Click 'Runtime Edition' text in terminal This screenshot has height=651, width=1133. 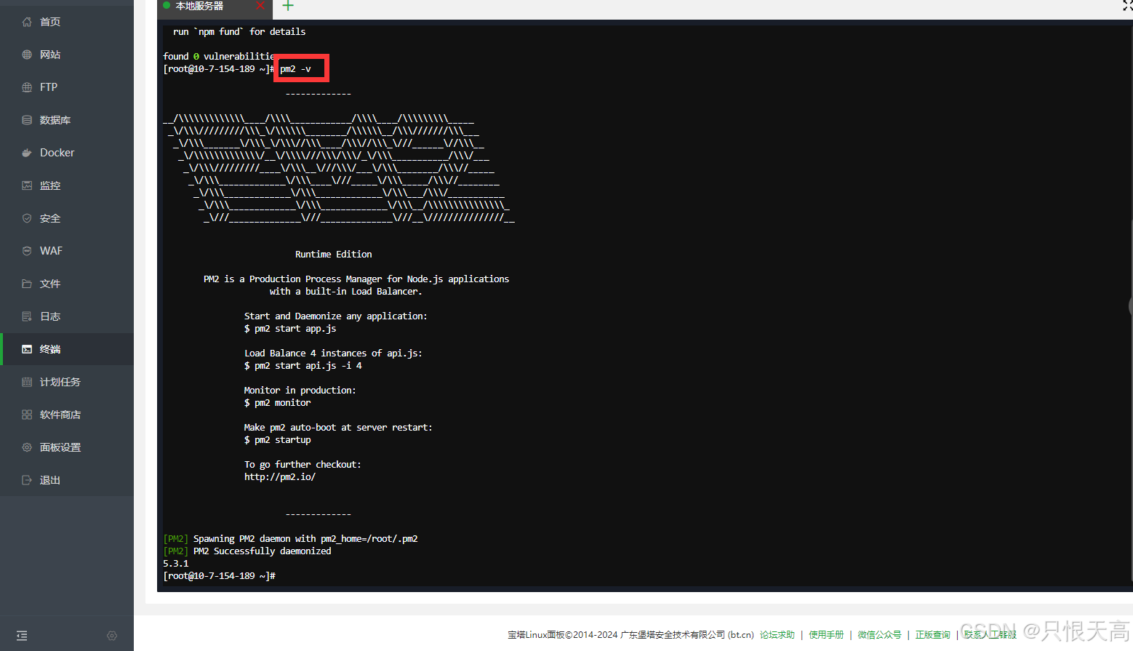pos(334,255)
